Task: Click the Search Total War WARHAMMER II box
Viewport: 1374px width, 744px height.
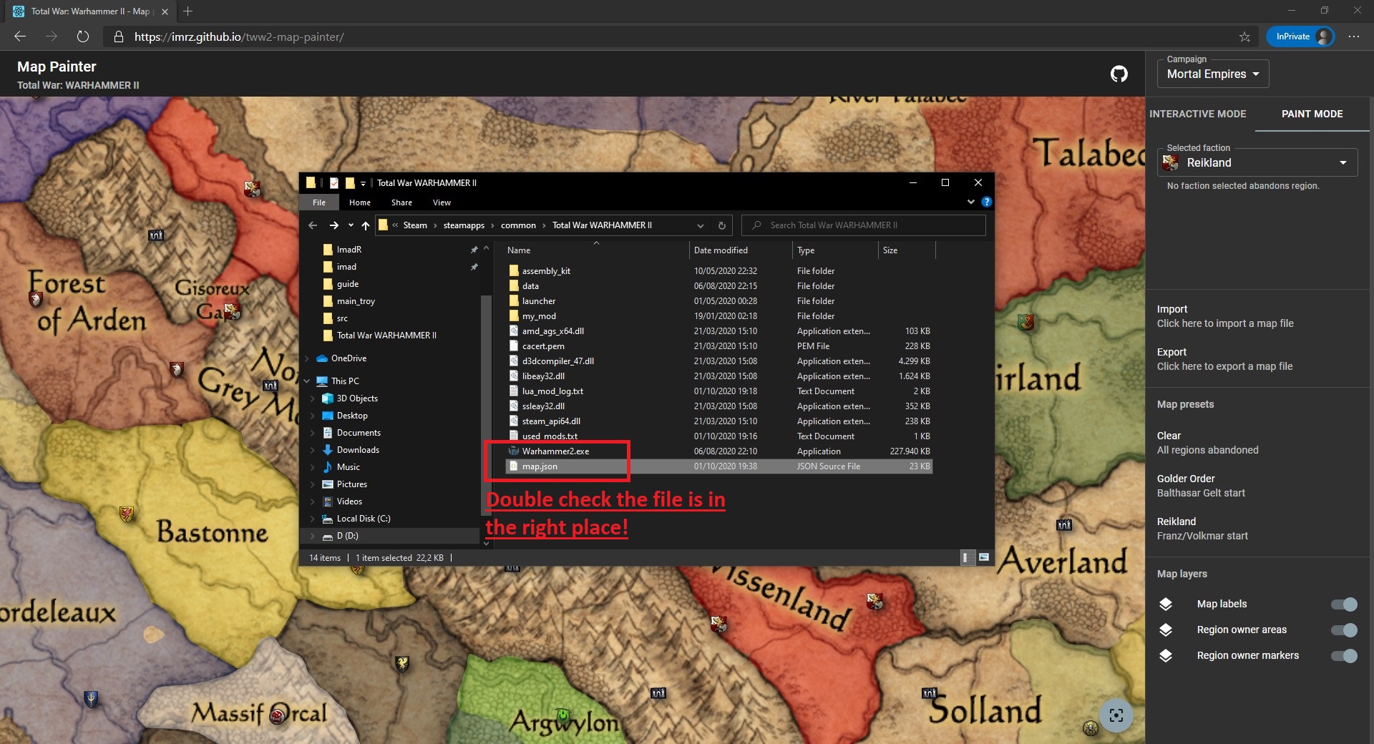Action: pos(864,225)
